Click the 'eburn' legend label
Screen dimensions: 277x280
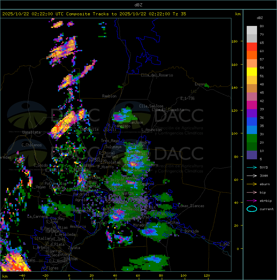[265, 184]
